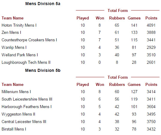Select Birstall Mens I team name
The height and width of the screenshot is (135, 161).
[x=14, y=129]
